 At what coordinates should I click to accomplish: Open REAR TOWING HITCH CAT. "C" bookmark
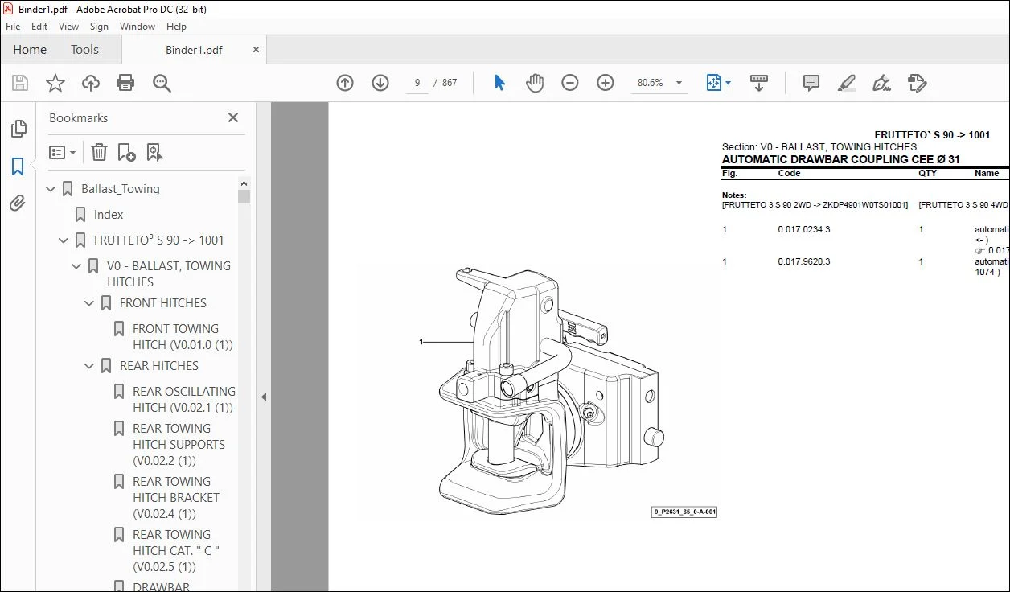(x=176, y=551)
